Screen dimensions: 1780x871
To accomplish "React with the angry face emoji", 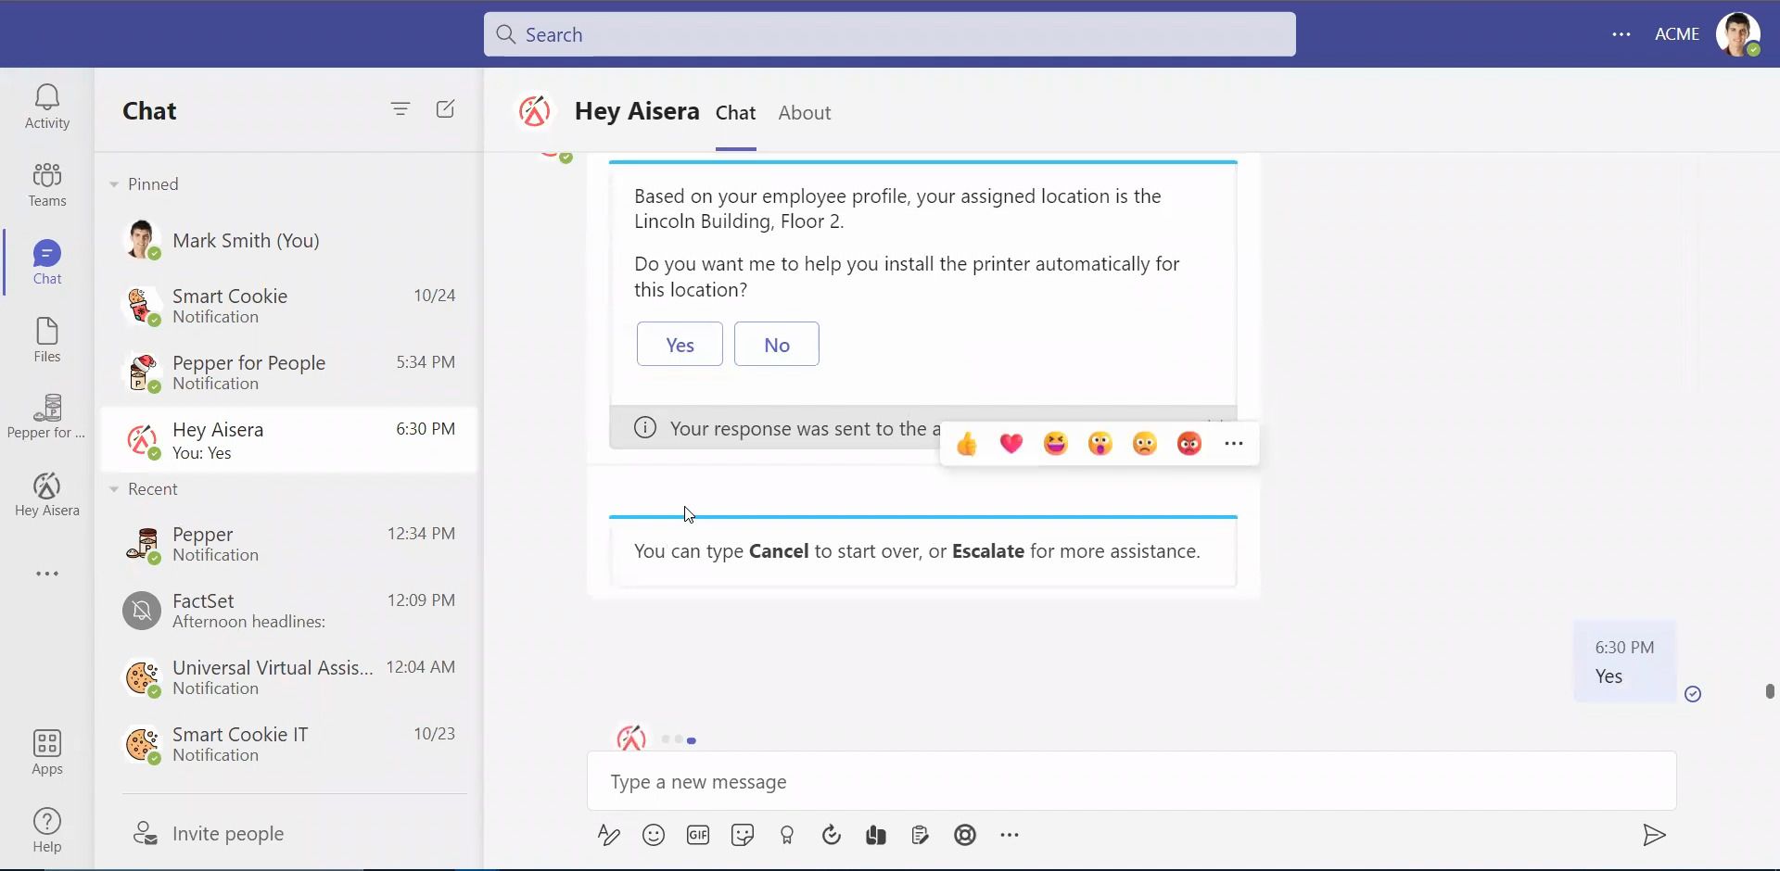I will (1189, 445).
